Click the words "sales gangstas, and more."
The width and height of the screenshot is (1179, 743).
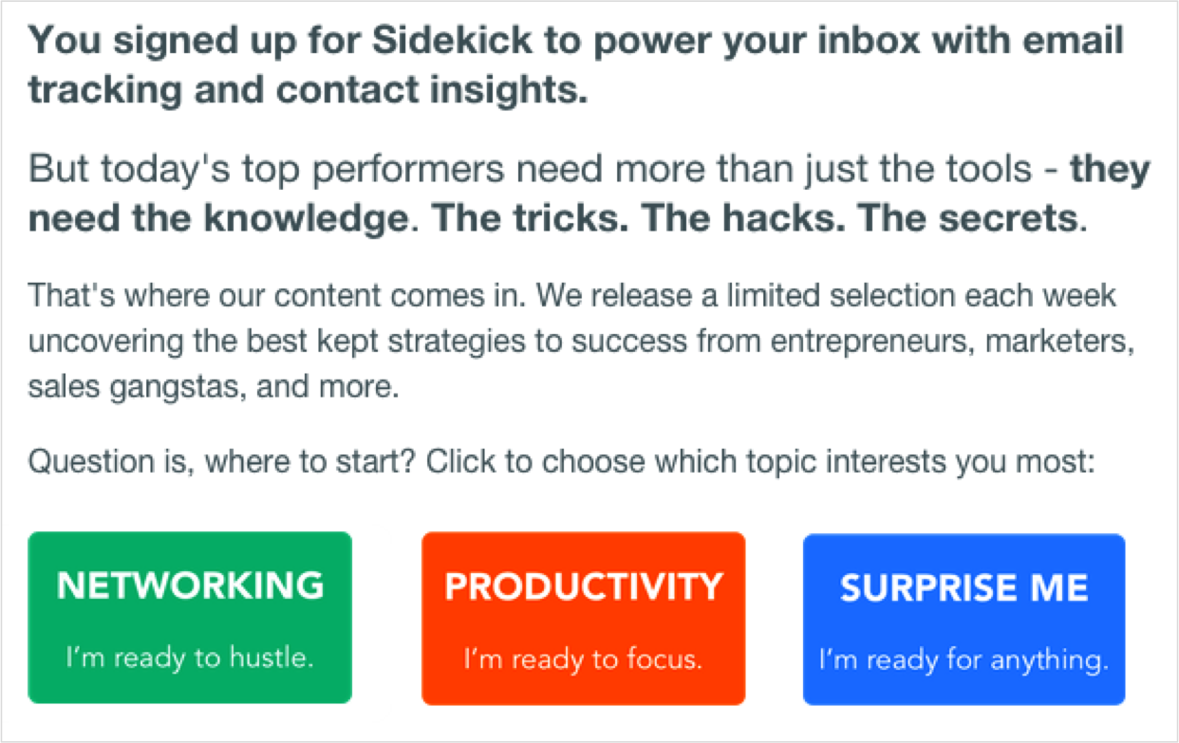tap(214, 389)
